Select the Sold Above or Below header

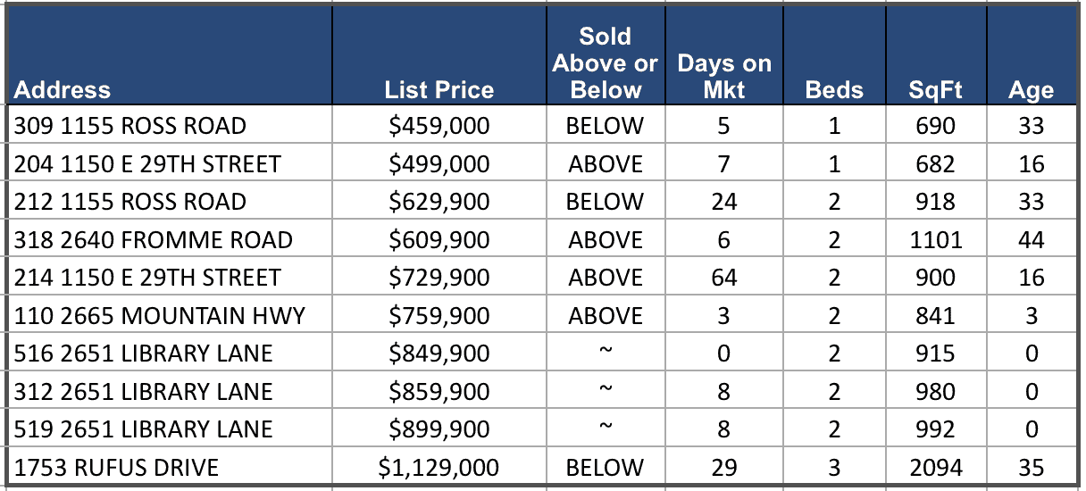tap(605, 63)
